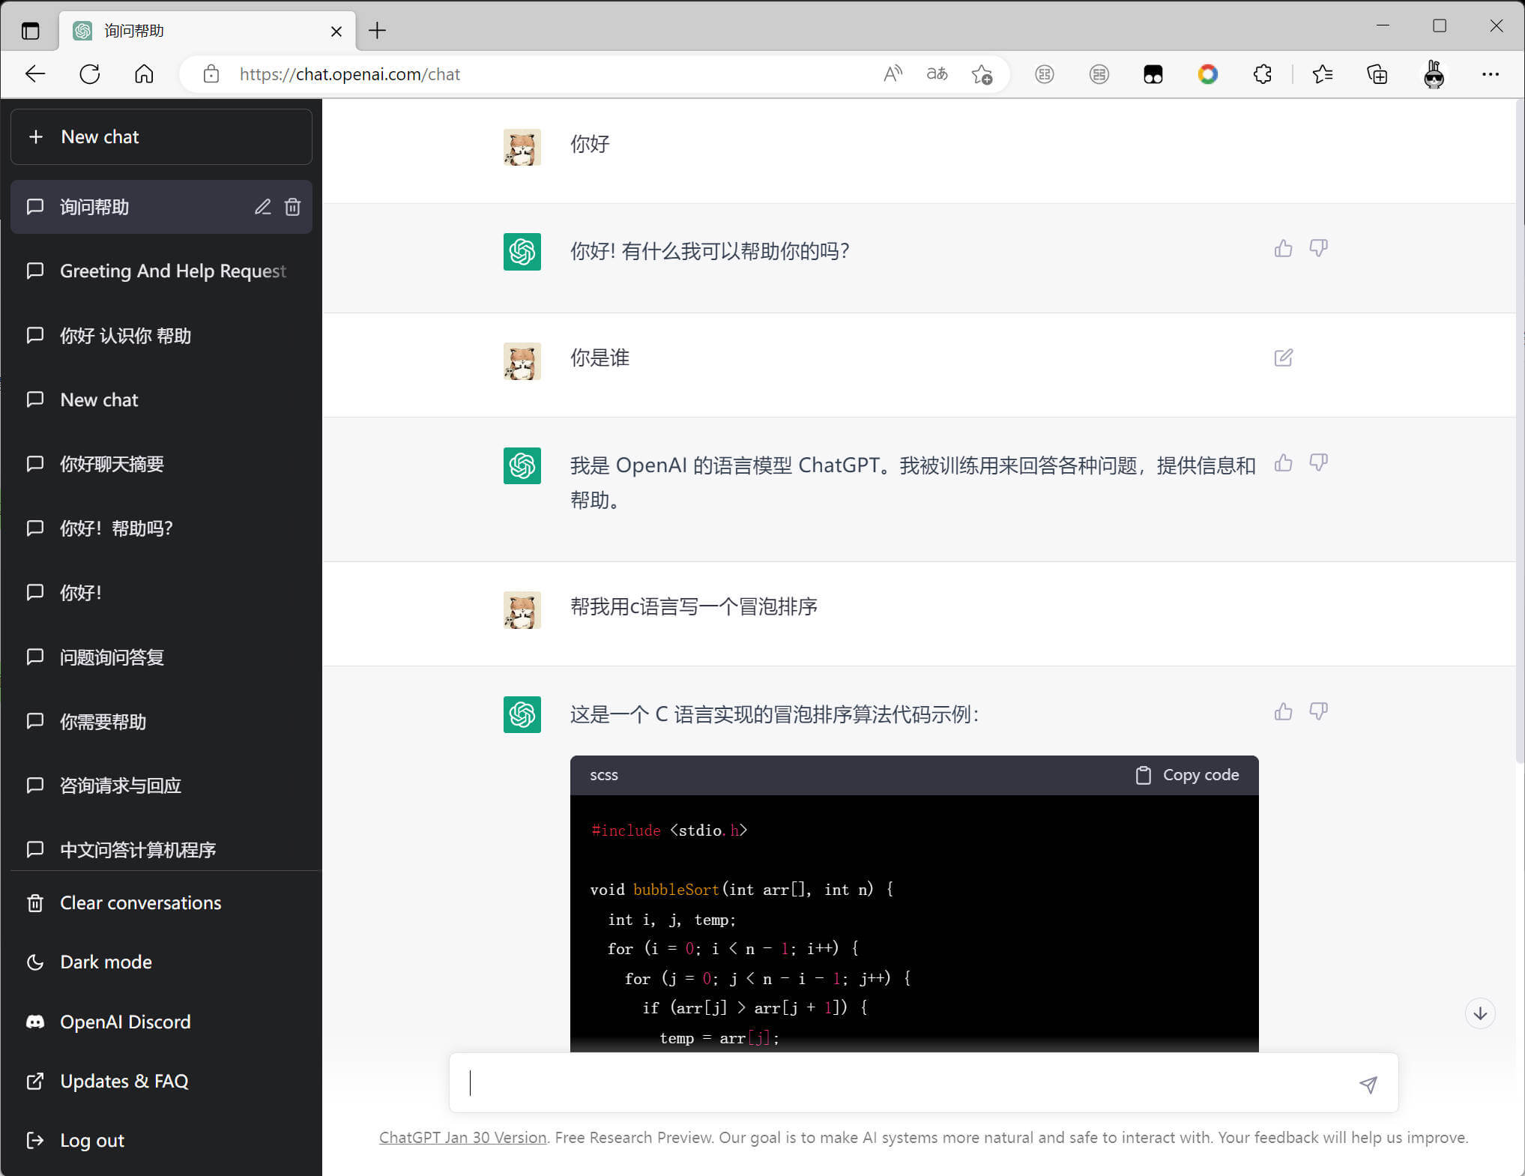Toggle Dark mode in sidebar
Screen dimensions: 1525x1176
coord(106,962)
